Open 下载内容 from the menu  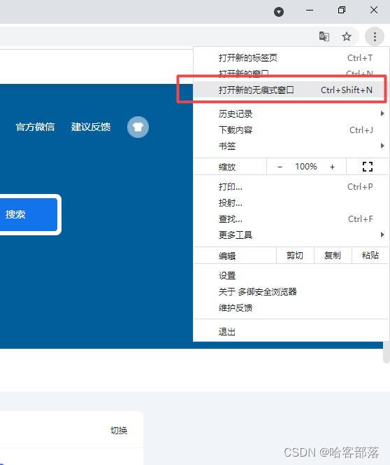[x=291, y=130]
